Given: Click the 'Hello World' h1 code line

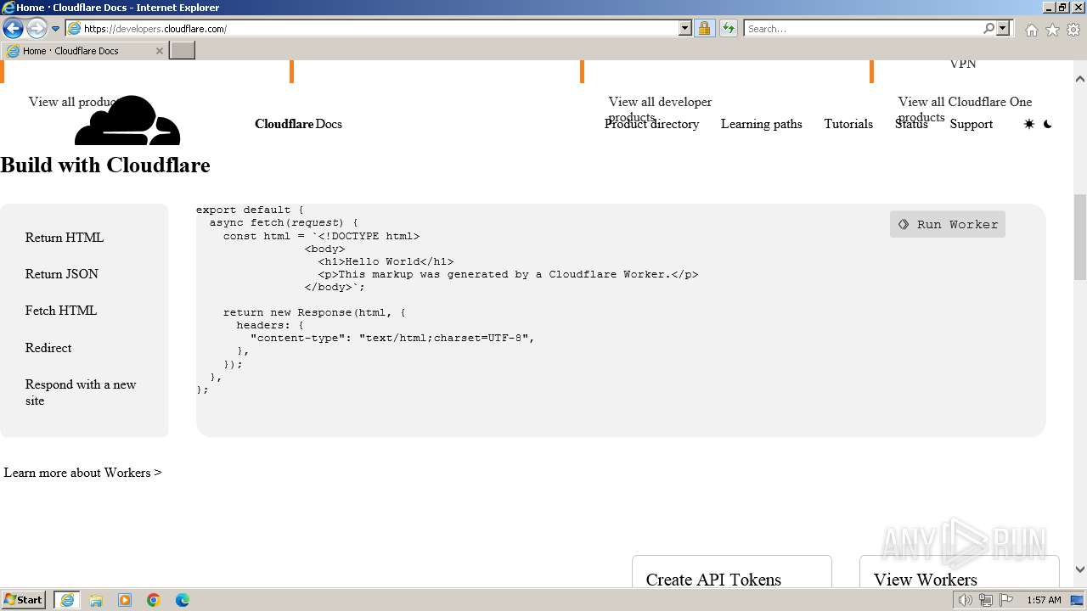Looking at the screenshot, I should click(386, 261).
